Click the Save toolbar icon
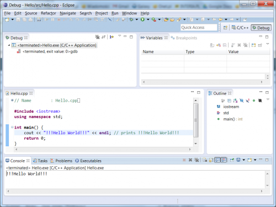 click(18, 19)
